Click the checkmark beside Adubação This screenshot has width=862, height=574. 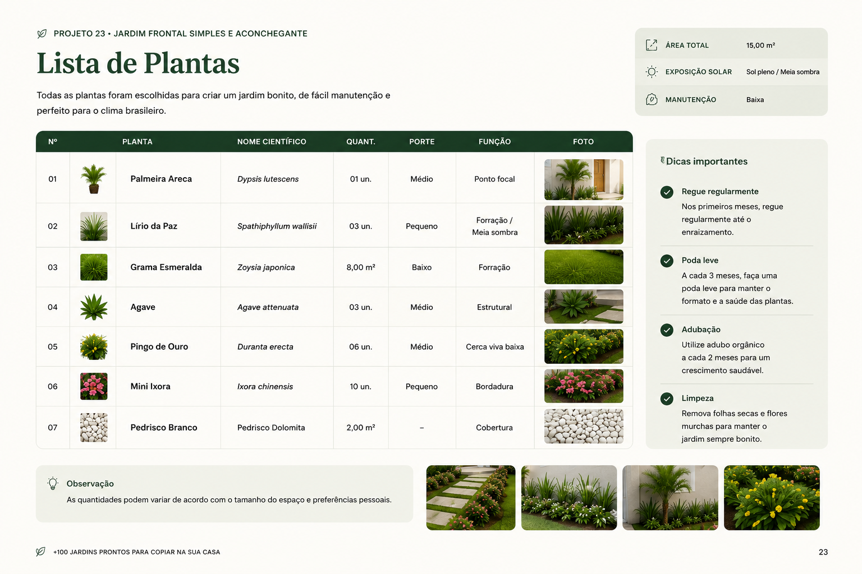(667, 330)
